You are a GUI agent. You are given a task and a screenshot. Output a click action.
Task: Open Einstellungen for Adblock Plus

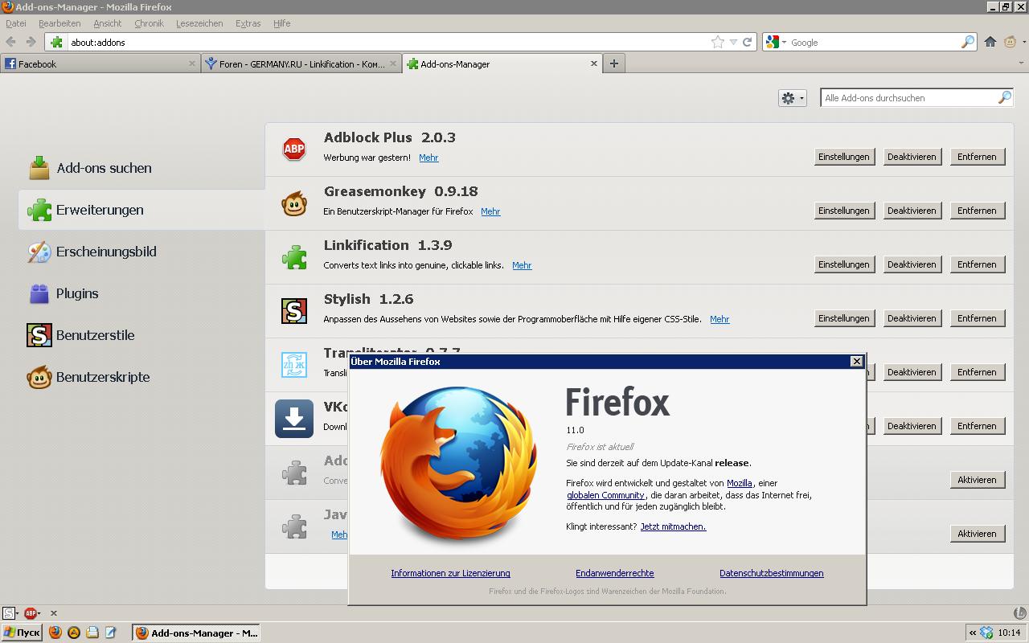[844, 157]
